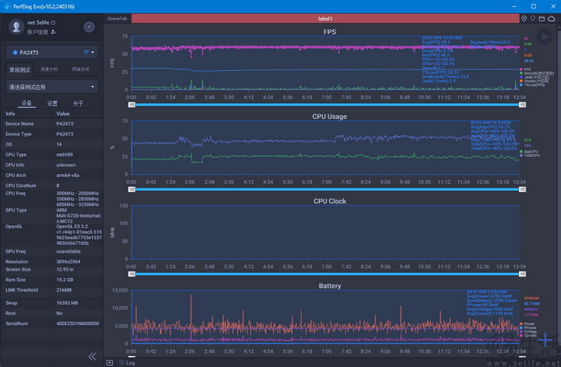Click left handle of FPS range slider
The width and height of the screenshot is (561, 367).
point(132,105)
